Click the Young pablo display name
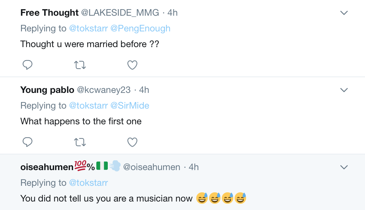Image resolution: width=365 pixels, height=210 pixels. (47, 90)
